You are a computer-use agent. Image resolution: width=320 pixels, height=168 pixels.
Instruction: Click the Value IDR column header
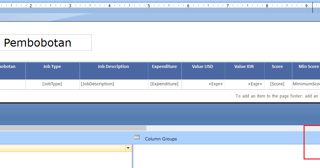pyautogui.click(x=245, y=71)
